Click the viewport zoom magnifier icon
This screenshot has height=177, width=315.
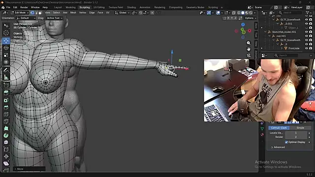tap(249, 43)
